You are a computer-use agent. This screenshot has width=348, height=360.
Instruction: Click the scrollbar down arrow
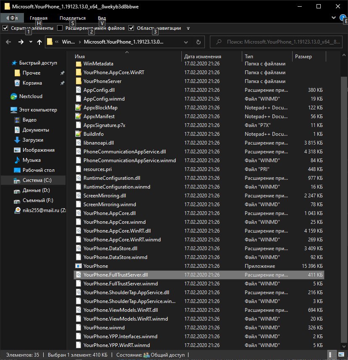[x=344, y=346]
